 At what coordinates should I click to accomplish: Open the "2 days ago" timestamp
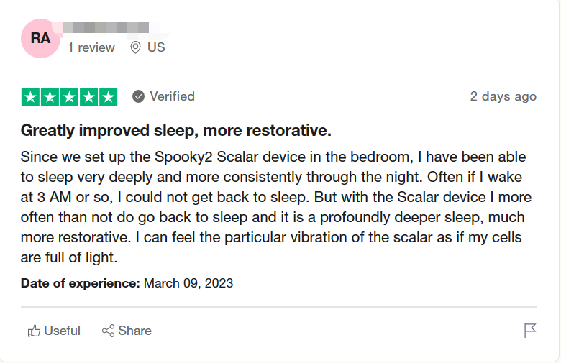click(503, 96)
